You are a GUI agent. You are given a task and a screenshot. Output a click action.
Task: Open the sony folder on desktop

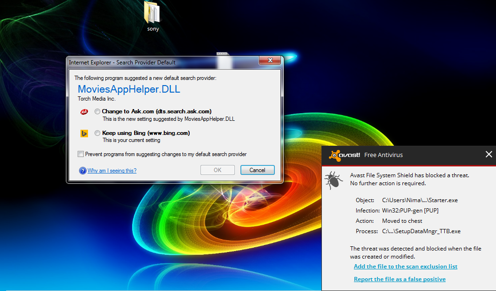(153, 16)
